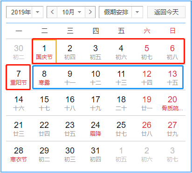The width and height of the screenshot is (192, 173).
Task: Click the 返回今天 button
Action: 166,12
